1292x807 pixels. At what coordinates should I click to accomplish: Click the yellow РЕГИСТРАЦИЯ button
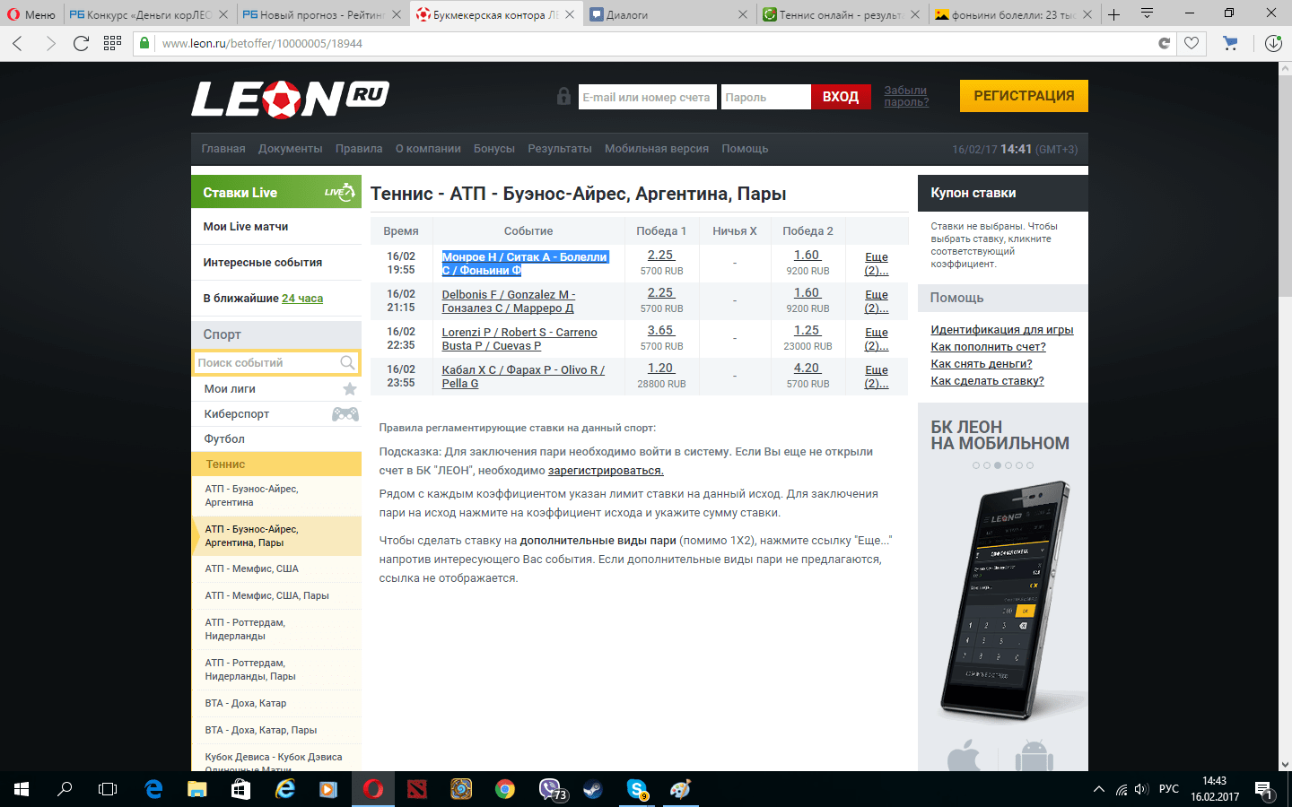click(x=1024, y=96)
